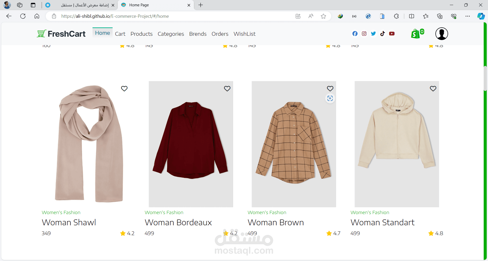Image resolution: width=488 pixels, height=261 pixels.
Task: Open Browser essentials heart icon
Action: (454, 16)
